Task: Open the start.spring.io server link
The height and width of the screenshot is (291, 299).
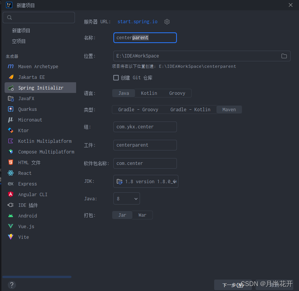Action: (137, 22)
